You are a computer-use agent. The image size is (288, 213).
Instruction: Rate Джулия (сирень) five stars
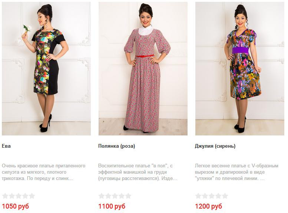[225, 196]
